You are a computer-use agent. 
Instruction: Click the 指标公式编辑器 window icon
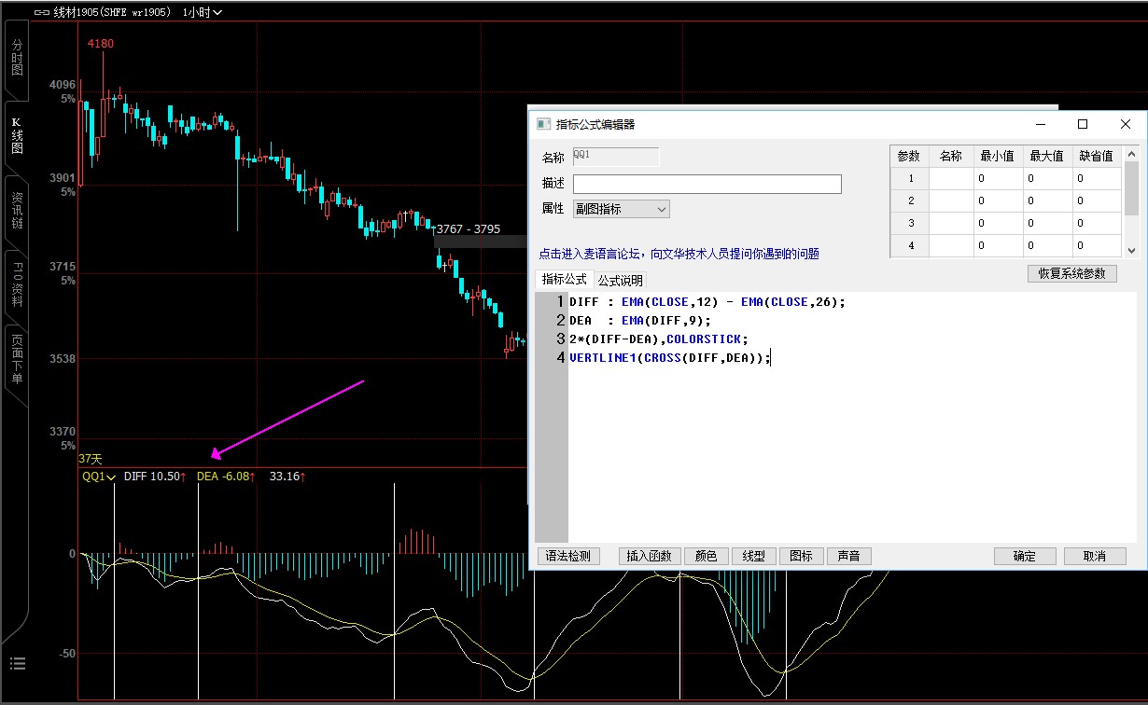coord(543,124)
